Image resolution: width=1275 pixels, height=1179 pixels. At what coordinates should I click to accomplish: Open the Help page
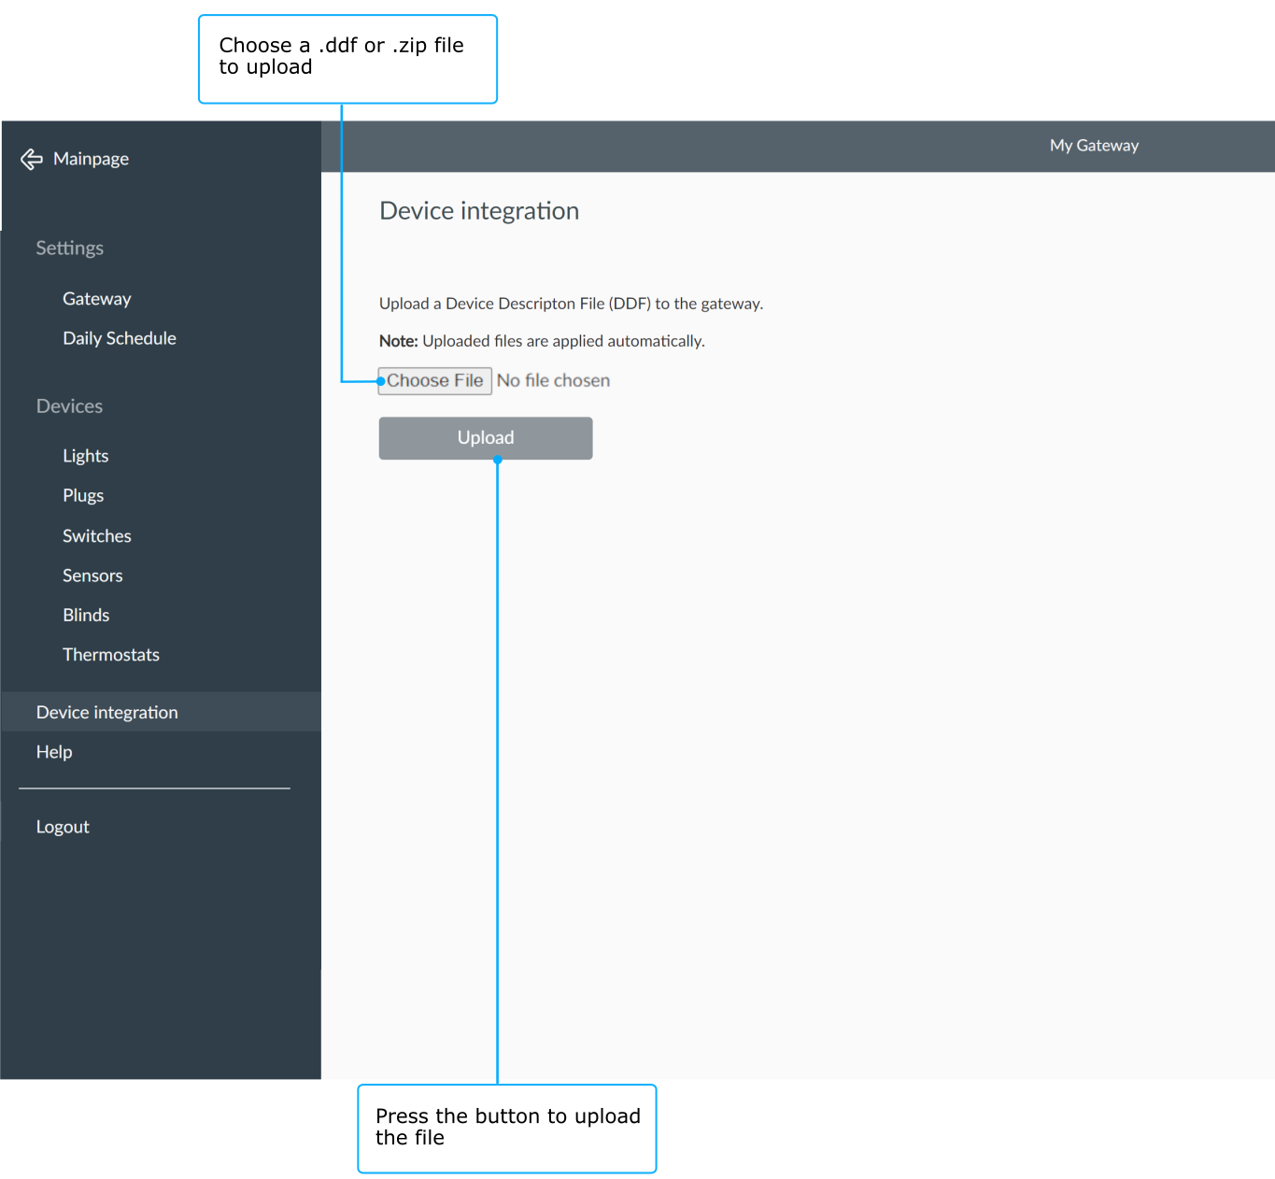[54, 752]
